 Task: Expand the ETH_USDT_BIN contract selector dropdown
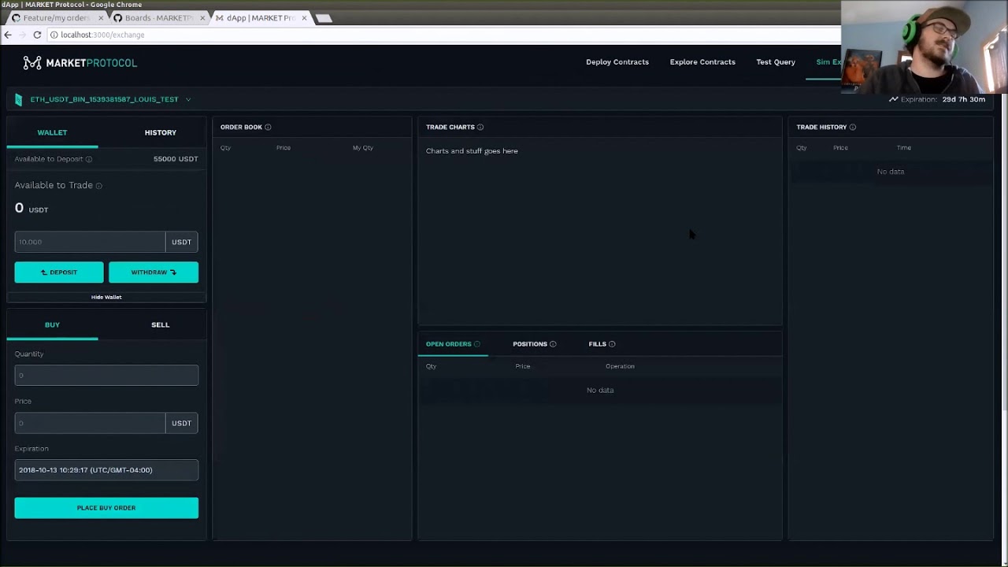point(188,99)
